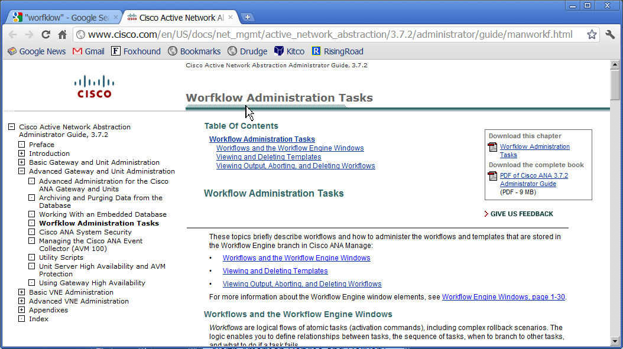Open the browser home page

point(63,34)
